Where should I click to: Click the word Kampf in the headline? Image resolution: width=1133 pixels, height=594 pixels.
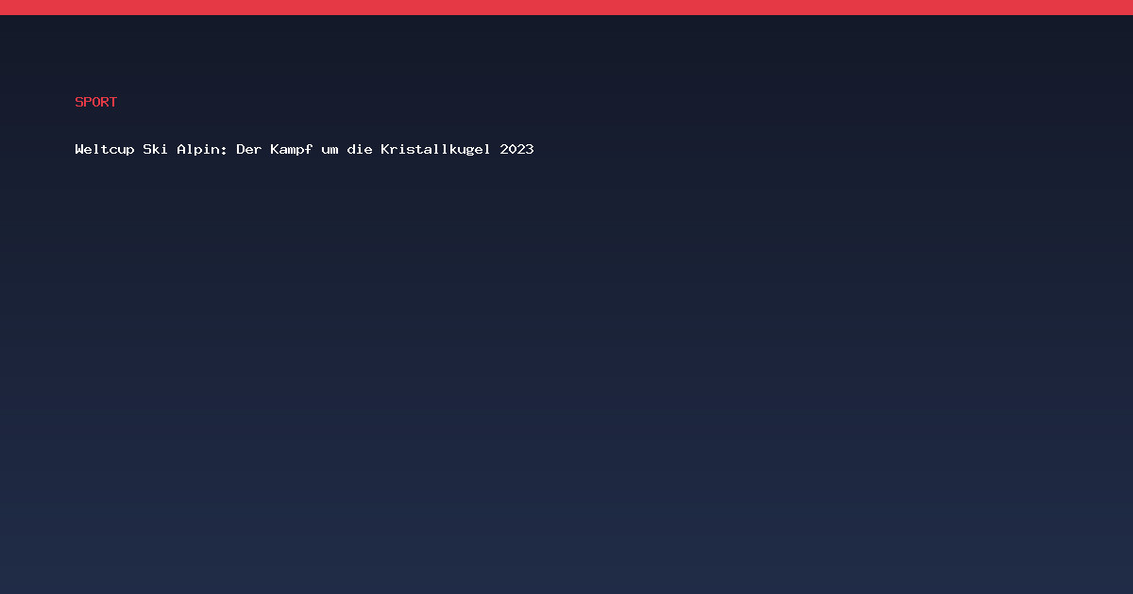coord(292,149)
